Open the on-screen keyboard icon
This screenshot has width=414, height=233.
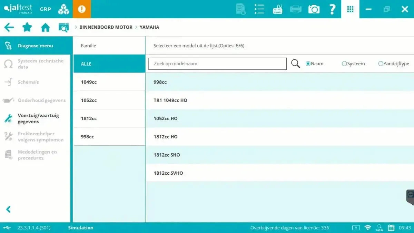(278, 9)
